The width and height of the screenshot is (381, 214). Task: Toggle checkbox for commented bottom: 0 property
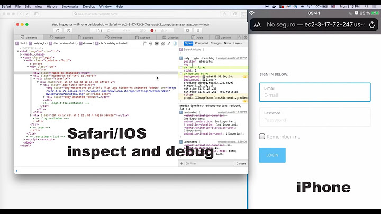[x=181, y=74]
